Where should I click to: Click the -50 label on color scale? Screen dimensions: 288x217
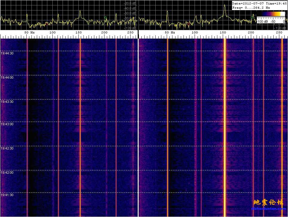[273, 22]
